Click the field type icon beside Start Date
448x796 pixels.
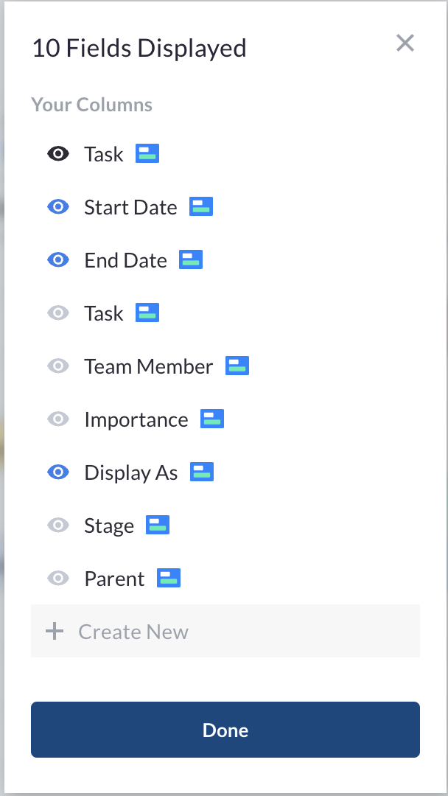click(x=201, y=206)
